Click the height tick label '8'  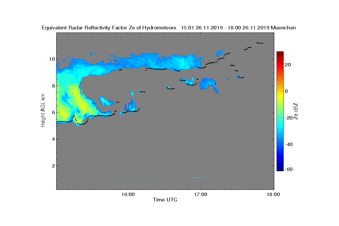click(x=53, y=86)
